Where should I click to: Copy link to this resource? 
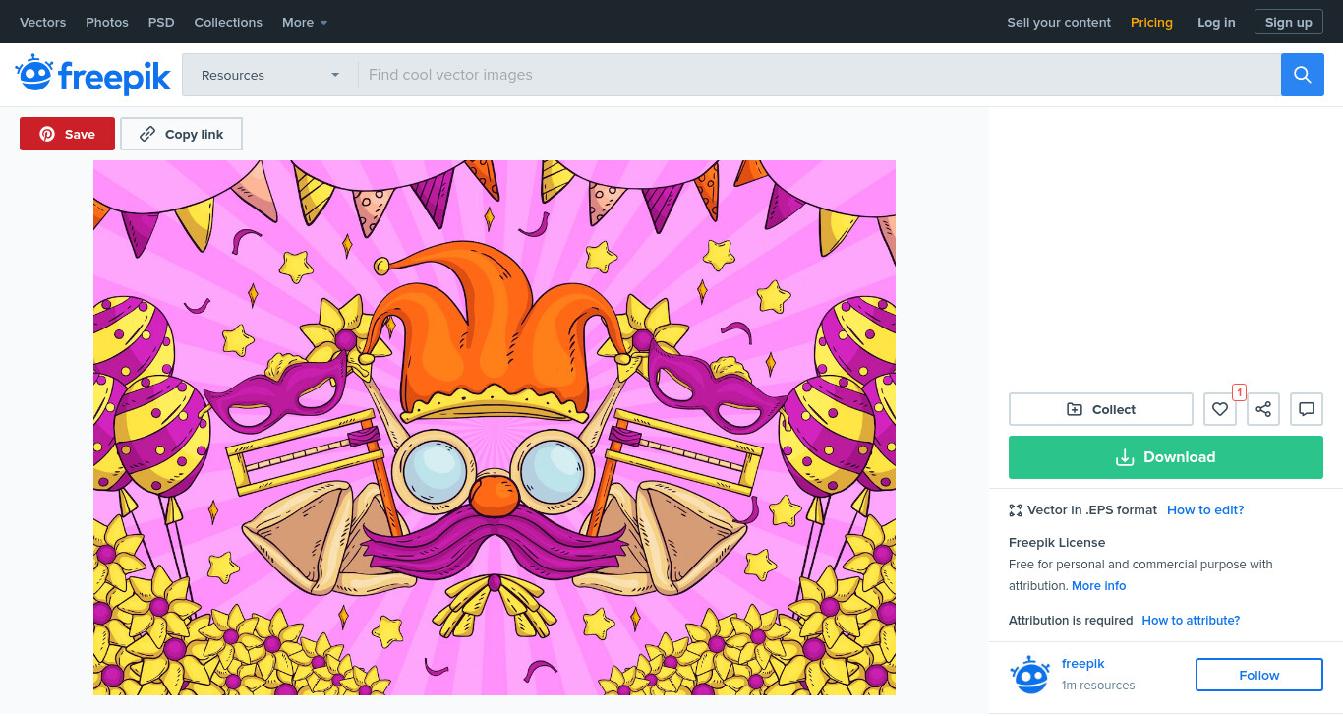[x=181, y=134]
